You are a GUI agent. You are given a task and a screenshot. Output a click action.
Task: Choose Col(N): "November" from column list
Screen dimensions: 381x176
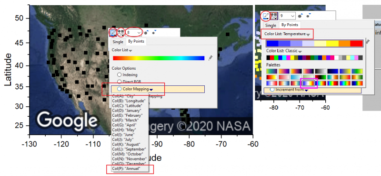coord(130,158)
